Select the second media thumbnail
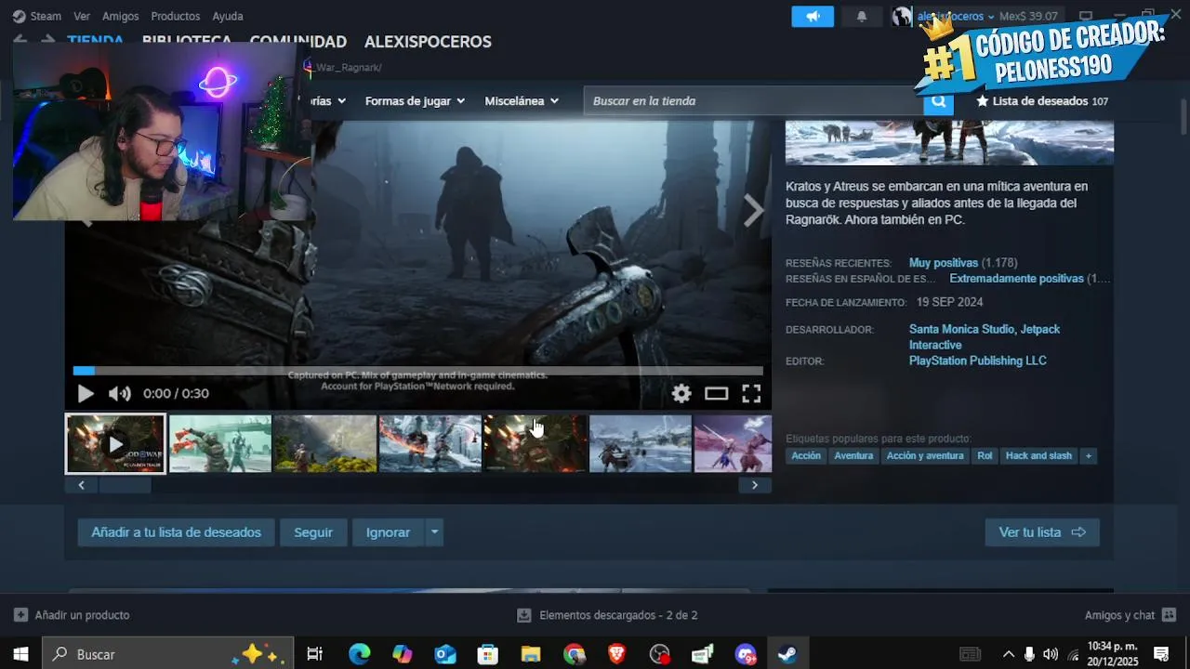 (220, 444)
